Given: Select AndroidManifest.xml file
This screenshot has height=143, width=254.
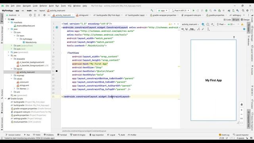Looking at the screenshot, I should coord(25,26).
